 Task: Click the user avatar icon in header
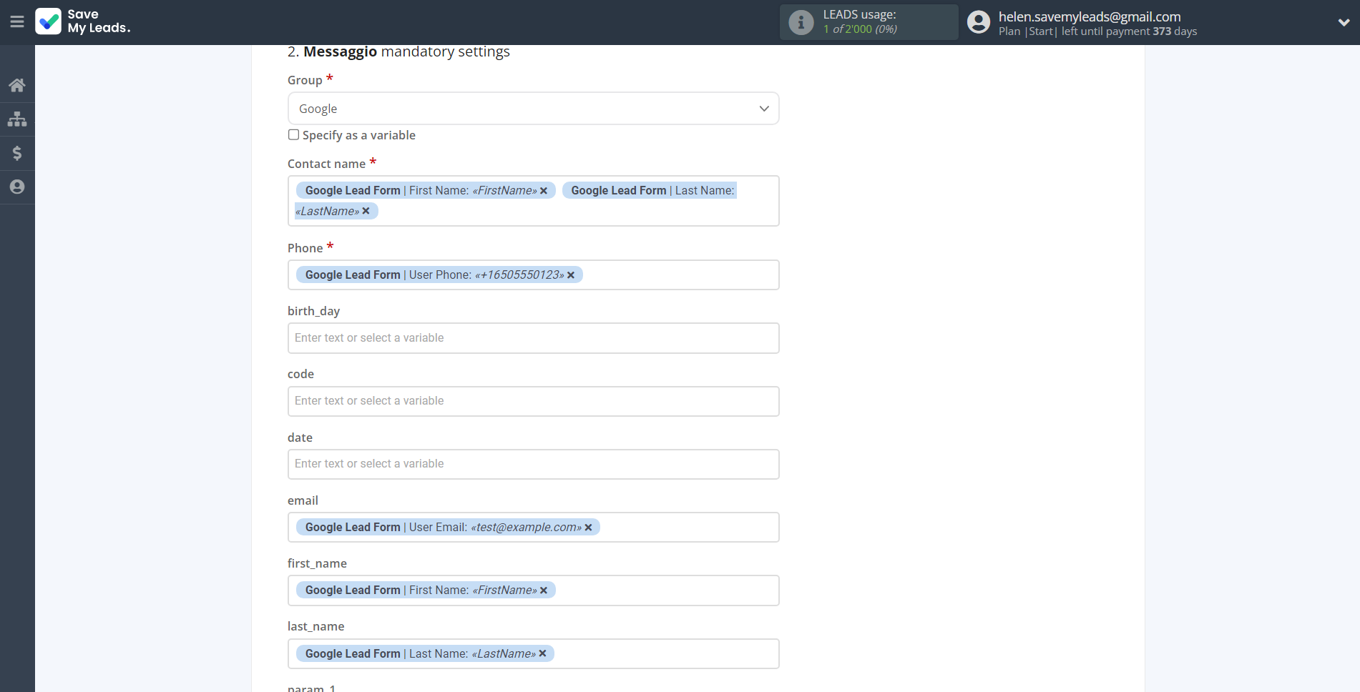point(979,22)
